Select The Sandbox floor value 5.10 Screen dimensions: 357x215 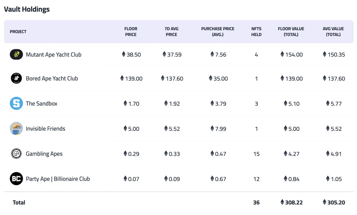292,104
